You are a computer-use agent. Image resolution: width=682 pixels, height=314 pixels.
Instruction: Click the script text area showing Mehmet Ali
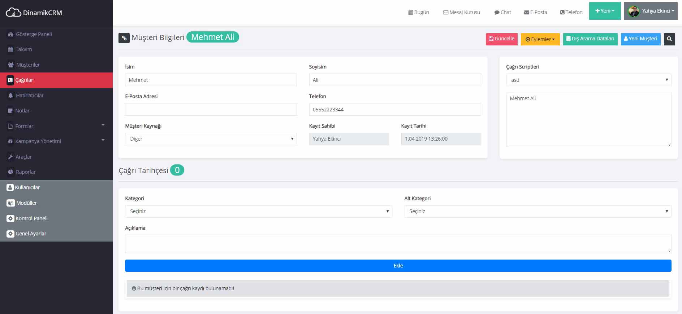588,120
